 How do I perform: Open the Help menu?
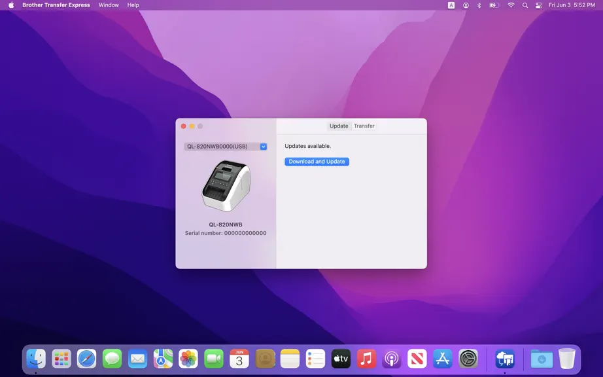pos(133,5)
